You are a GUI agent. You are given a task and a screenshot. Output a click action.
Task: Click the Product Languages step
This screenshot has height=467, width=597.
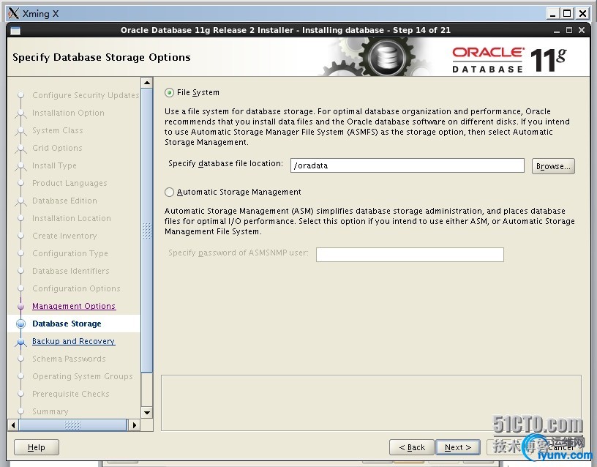pyautogui.click(x=70, y=183)
